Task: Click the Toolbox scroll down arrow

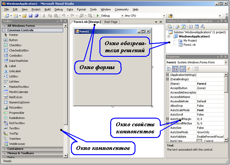Action: 66,156
